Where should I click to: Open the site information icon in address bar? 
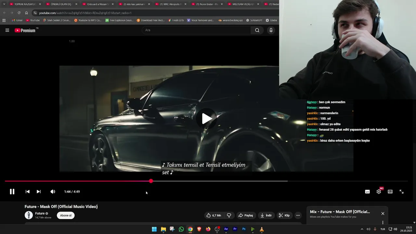[x=35, y=13]
